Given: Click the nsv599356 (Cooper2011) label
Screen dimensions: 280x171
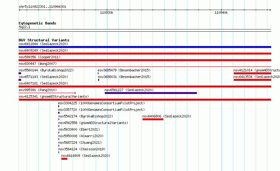Looking at the screenshot, I should pyautogui.click(x=40, y=57).
